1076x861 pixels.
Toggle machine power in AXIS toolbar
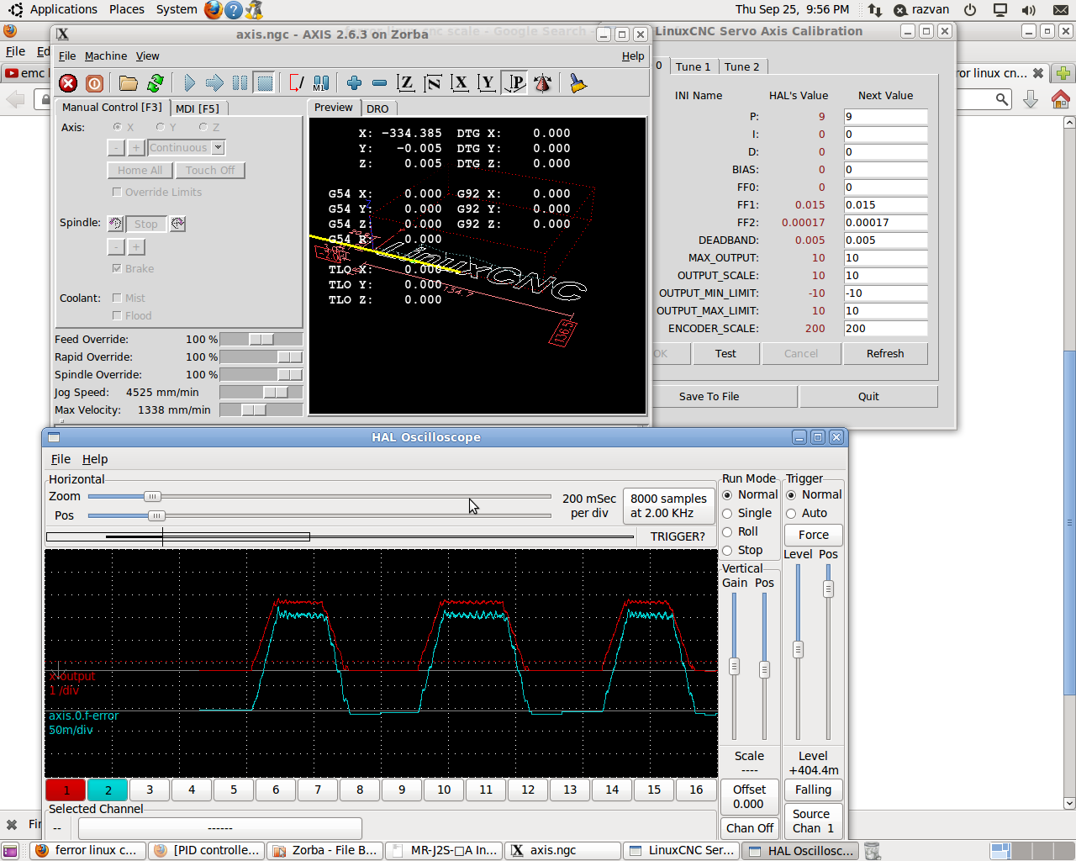[94, 83]
